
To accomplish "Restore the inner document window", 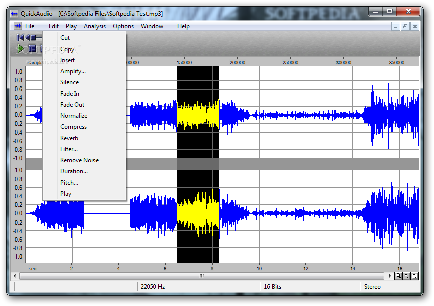I will 405,27.
